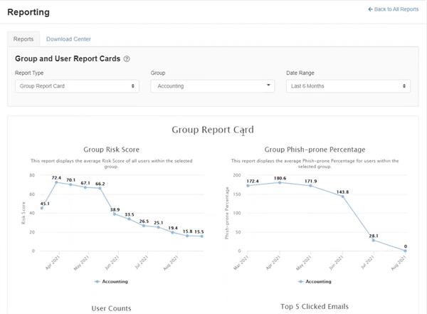Click the 66.2 data point on Risk Score chart
The height and width of the screenshot is (314, 427).
point(100,188)
